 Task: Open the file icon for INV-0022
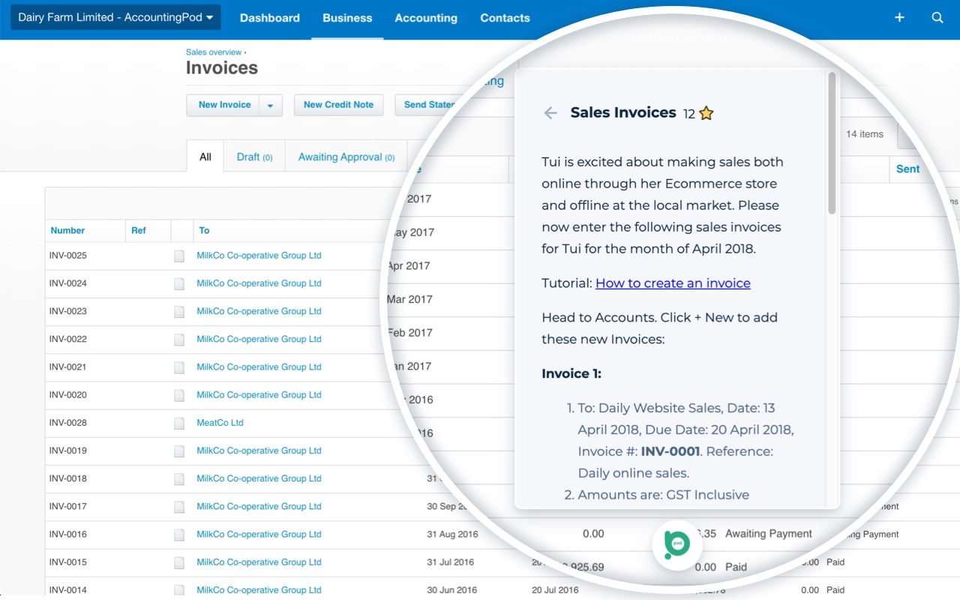179,339
